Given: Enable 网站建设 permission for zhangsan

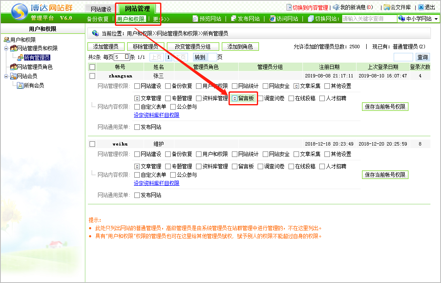Looking at the screenshot, I should pyautogui.click(x=137, y=86).
